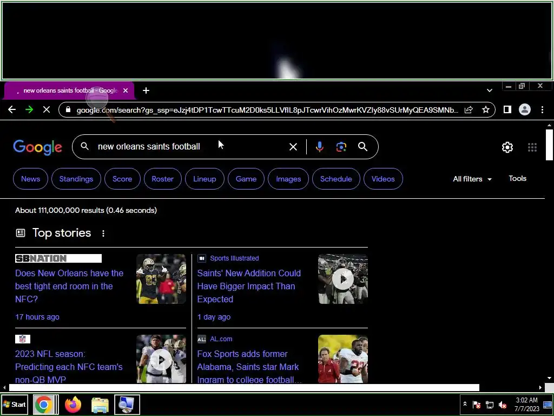The width and height of the screenshot is (554, 416).
Task: Open File Explorer from the taskbar
Action: click(x=100, y=405)
